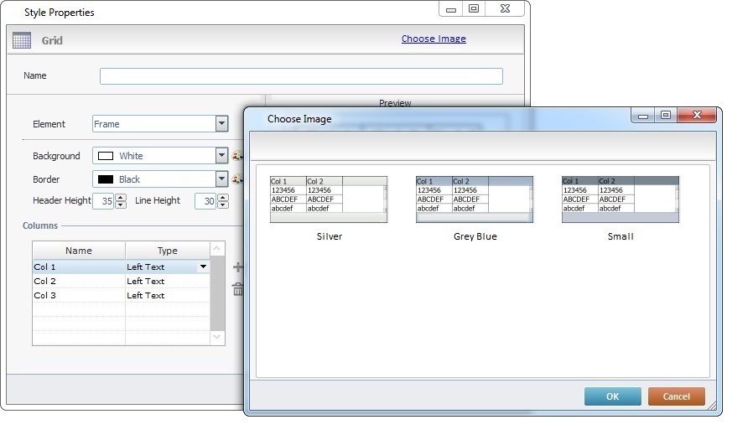Viewport: 753px width, 440px height.
Task: Decrease the Line Height value
Action: pos(223,204)
